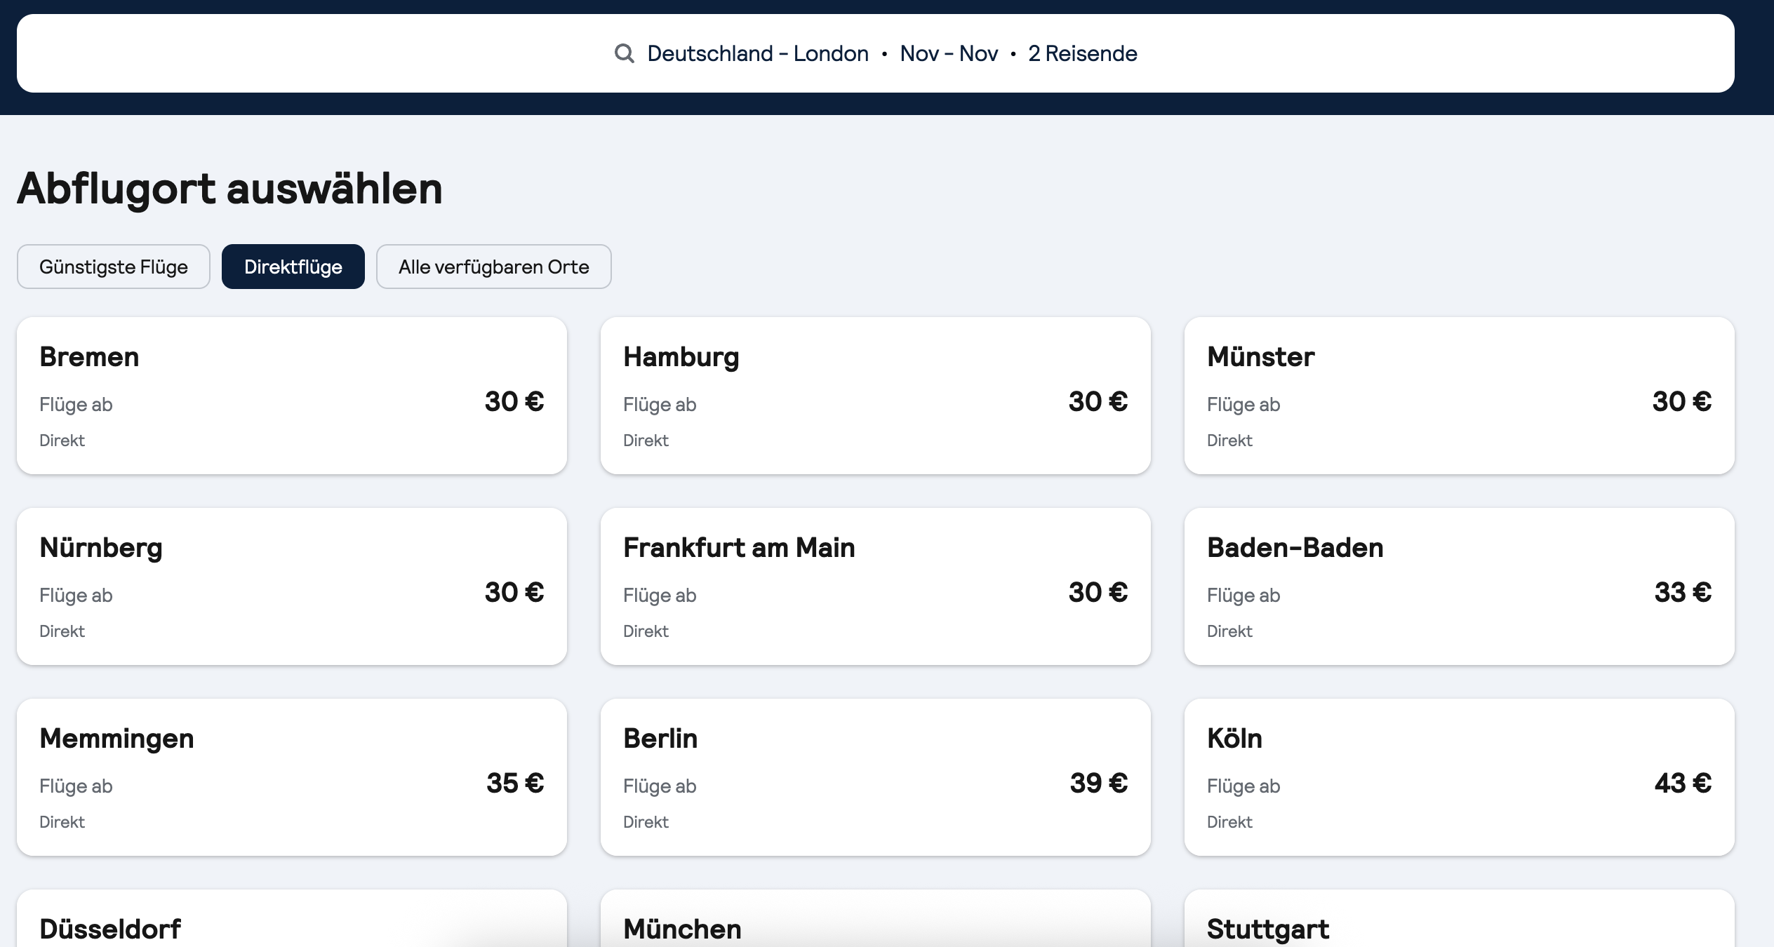Choose the Memmingen departure card
Viewport: 1774px width, 947px height.
(292, 777)
